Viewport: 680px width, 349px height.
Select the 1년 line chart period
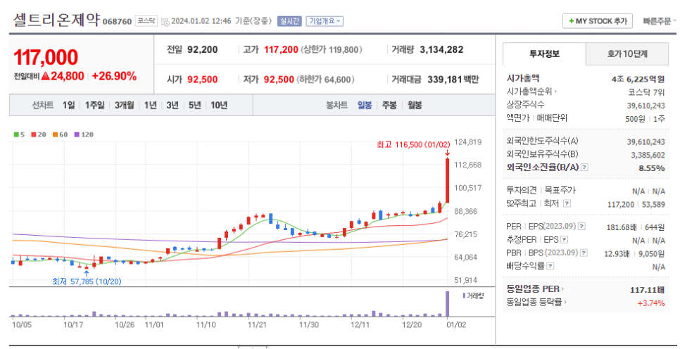pos(150,105)
